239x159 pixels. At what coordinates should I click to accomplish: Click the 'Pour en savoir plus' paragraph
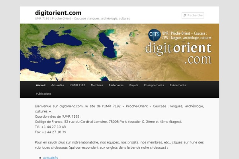click(119, 145)
